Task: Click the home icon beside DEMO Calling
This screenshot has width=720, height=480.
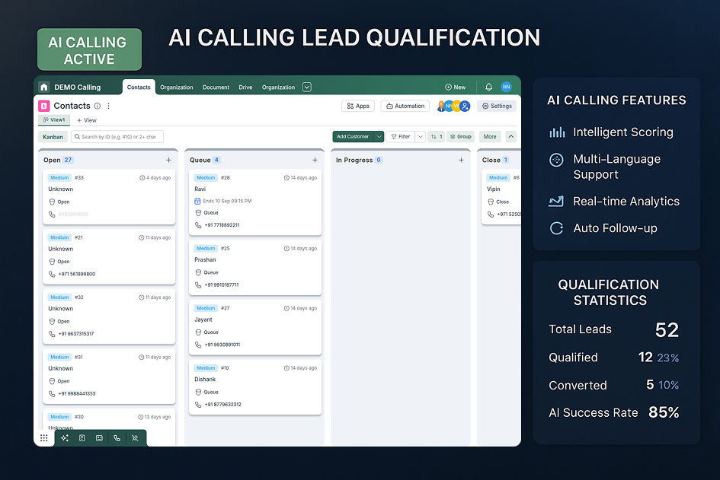Action: (x=44, y=87)
